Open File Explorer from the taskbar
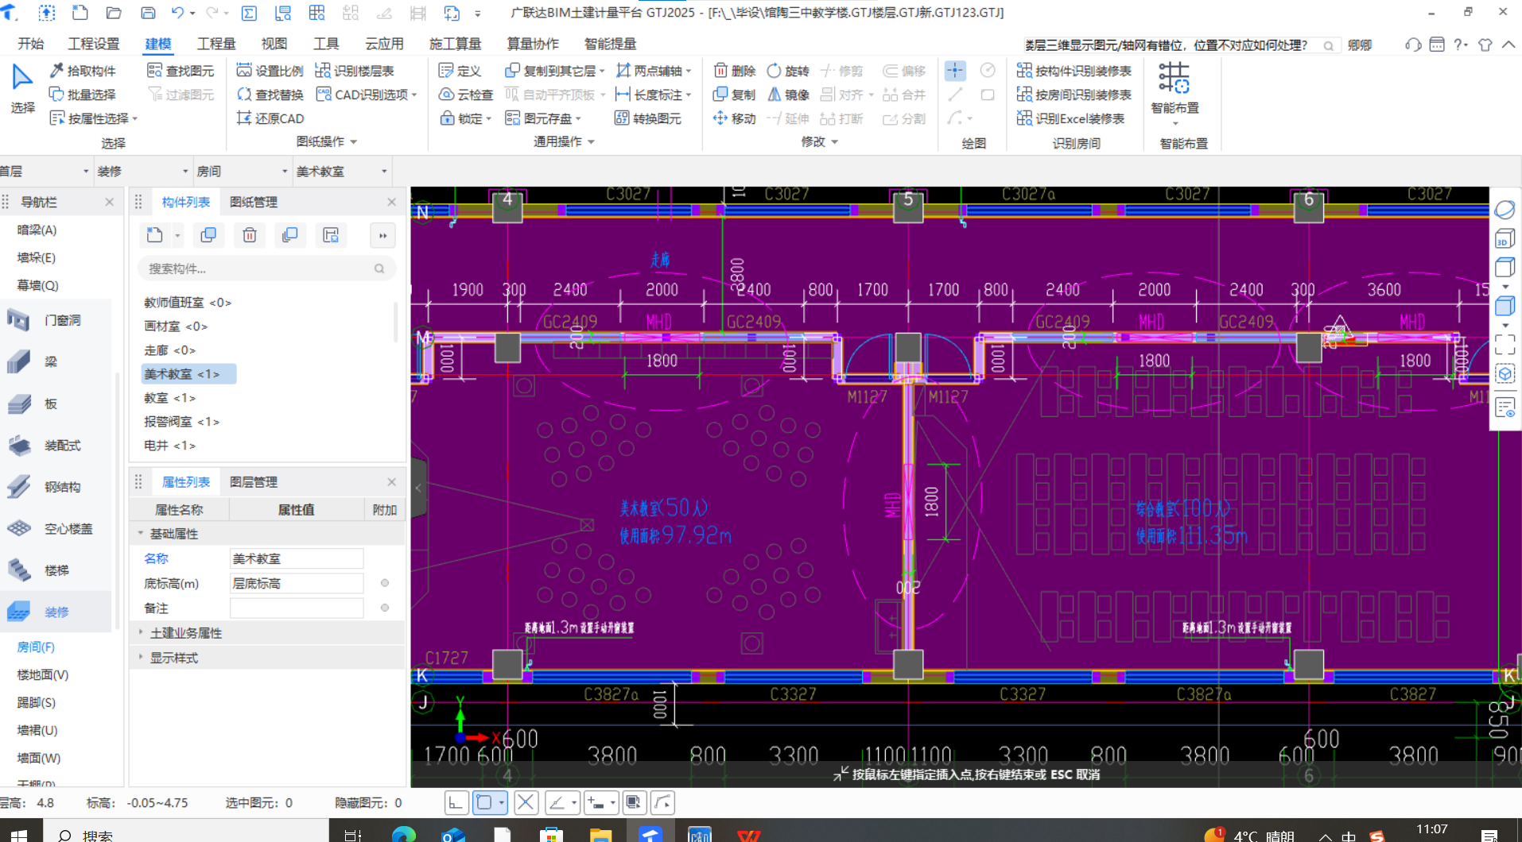1522x842 pixels. click(x=600, y=833)
